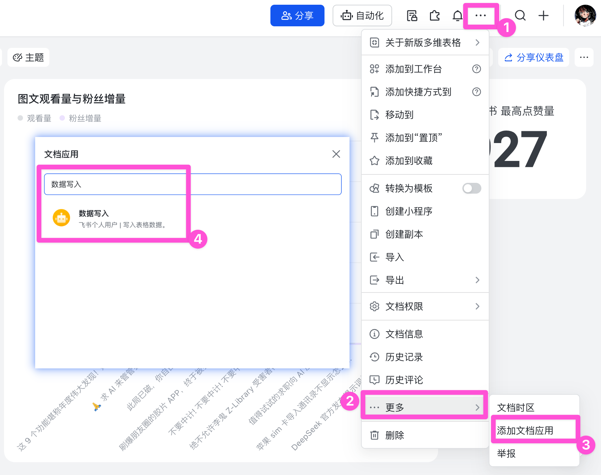Screen dimensions: 601x475
Task: Click help icon next to 添加到工作台
Action: (477, 69)
